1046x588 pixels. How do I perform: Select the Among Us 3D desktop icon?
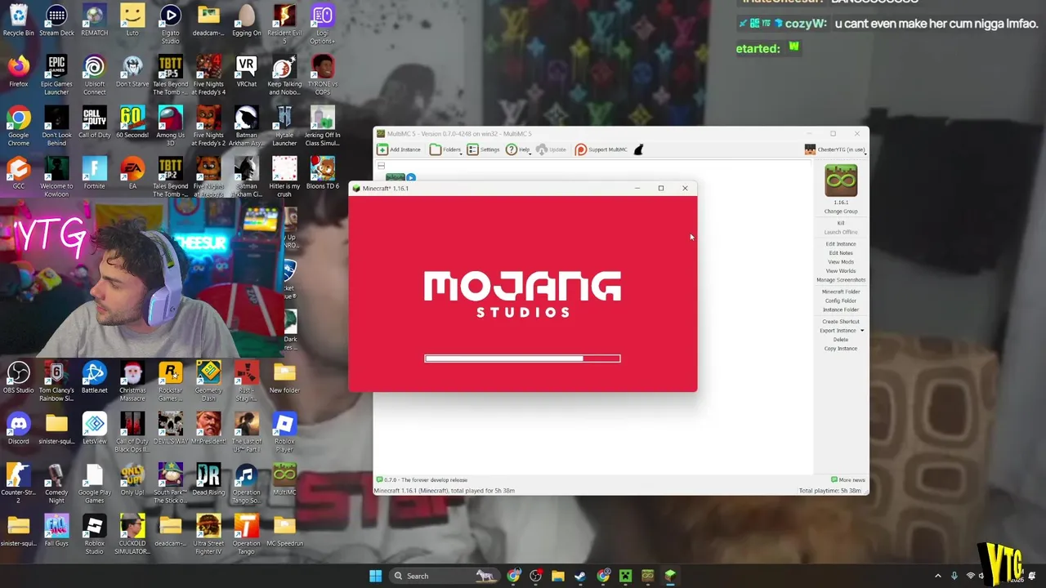(170, 127)
